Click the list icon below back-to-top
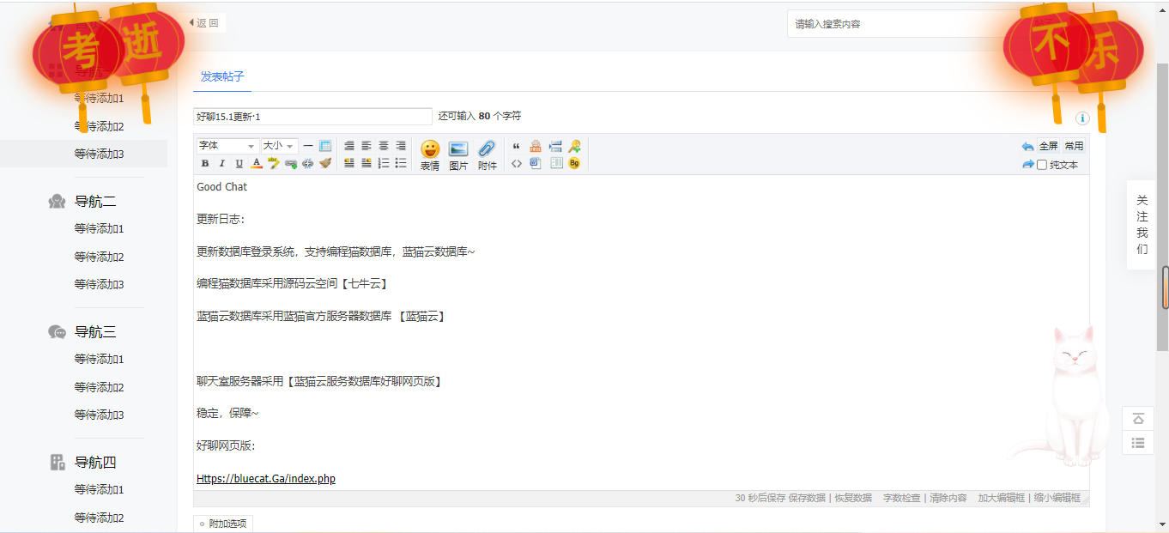Viewport: 1169px width, 533px height. pyautogui.click(x=1138, y=443)
